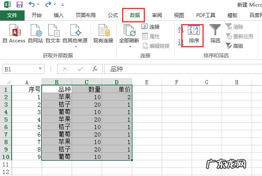The image size is (262, 176).
Task: Select row 1 header
Action: (6, 89)
